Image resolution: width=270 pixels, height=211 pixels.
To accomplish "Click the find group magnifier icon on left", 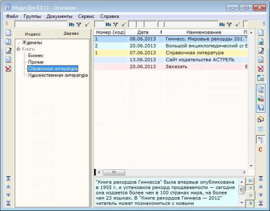I will click(8, 59).
